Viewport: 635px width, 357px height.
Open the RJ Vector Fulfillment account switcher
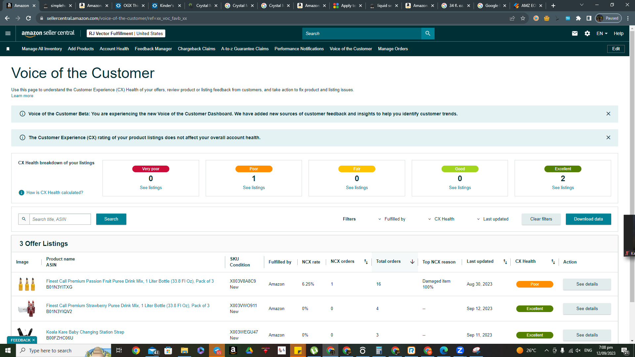tap(126, 33)
